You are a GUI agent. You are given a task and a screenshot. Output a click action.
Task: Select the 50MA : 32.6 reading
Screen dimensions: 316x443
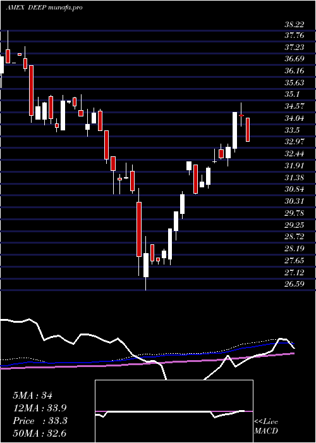tap(40, 434)
